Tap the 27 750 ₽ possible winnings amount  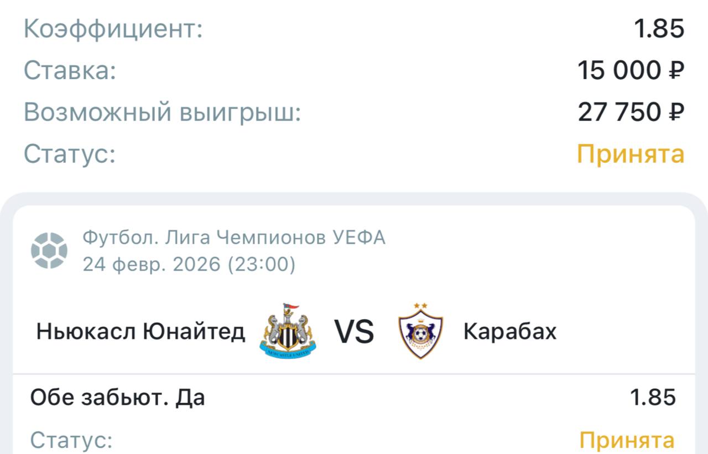pyautogui.click(x=631, y=112)
